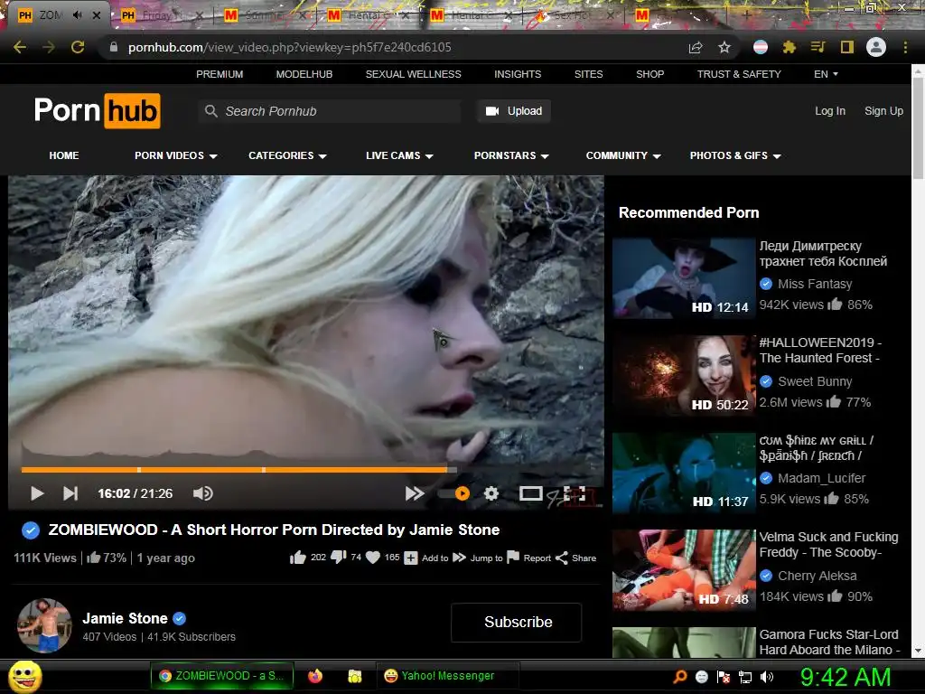Viewport: 925px width, 694px height.
Task: Open INSIGHTS in the top bar
Action: pyautogui.click(x=518, y=74)
